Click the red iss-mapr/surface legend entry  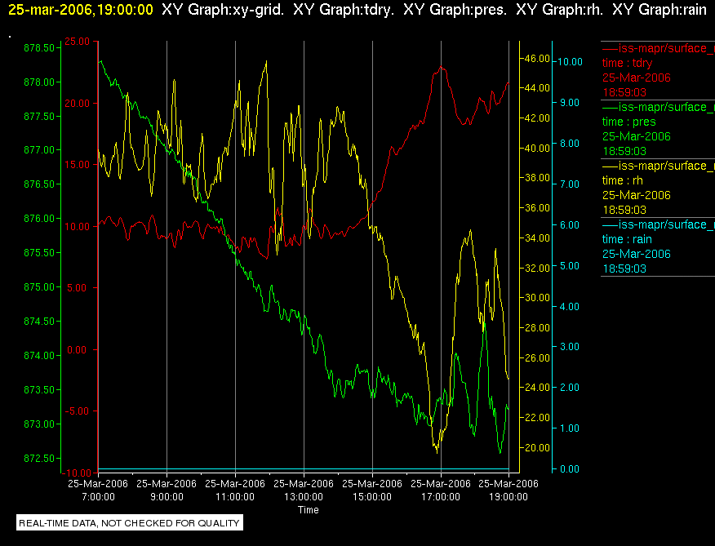click(659, 48)
